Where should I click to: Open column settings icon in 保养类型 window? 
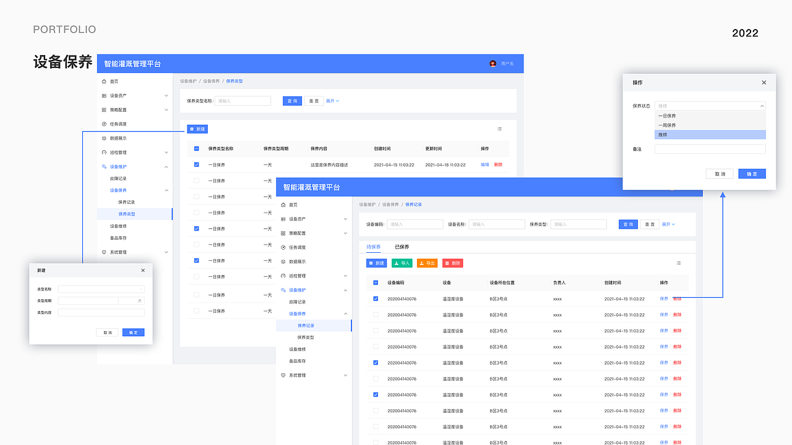[499, 129]
